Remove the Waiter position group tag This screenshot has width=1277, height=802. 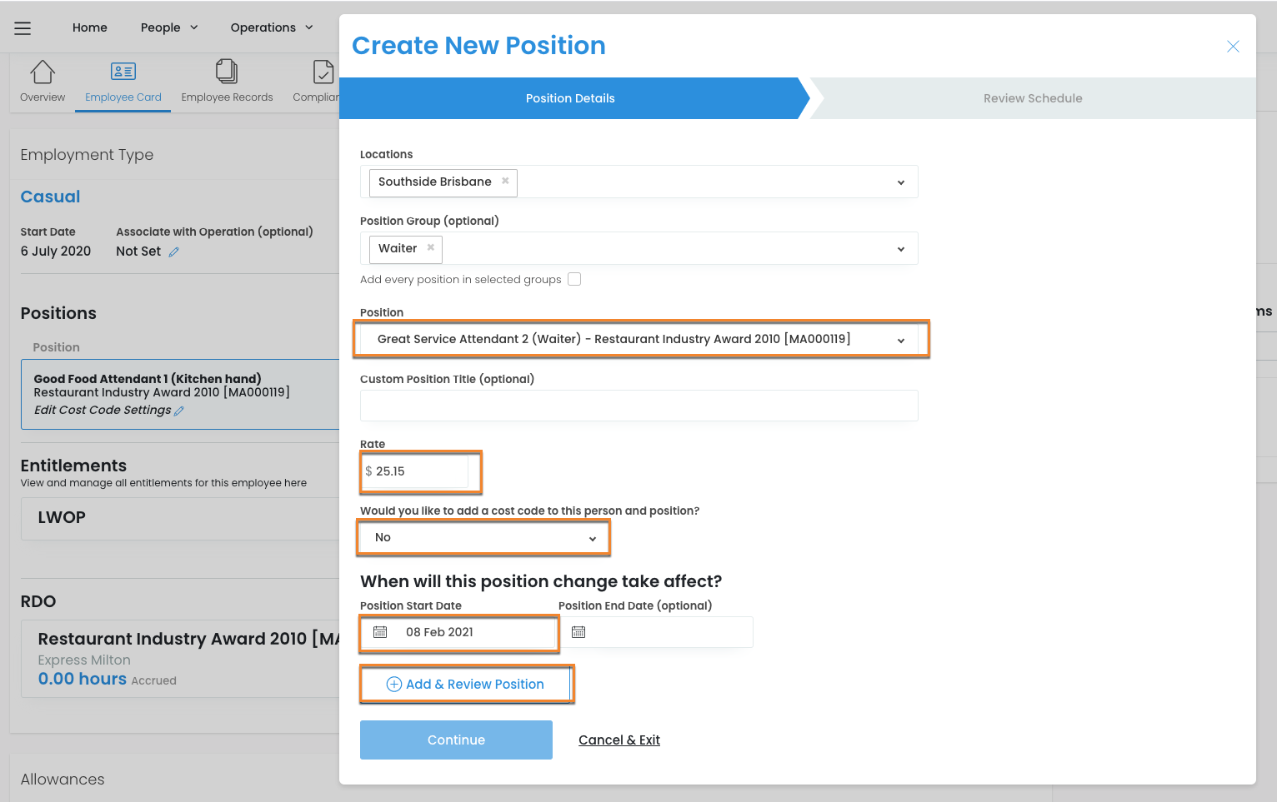tap(430, 247)
